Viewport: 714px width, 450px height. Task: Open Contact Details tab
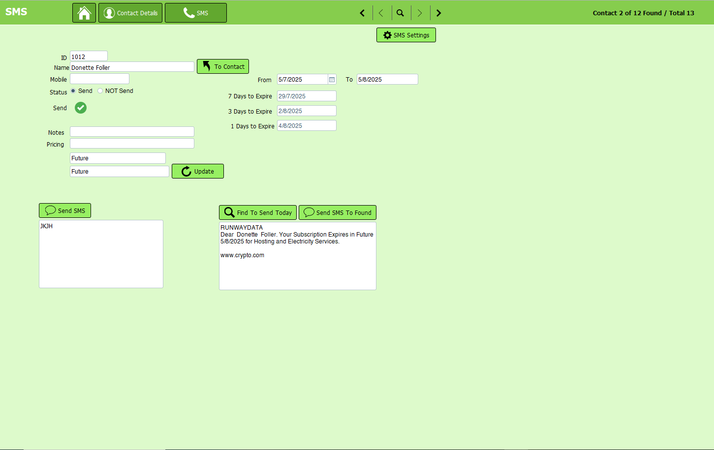[x=130, y=13]
